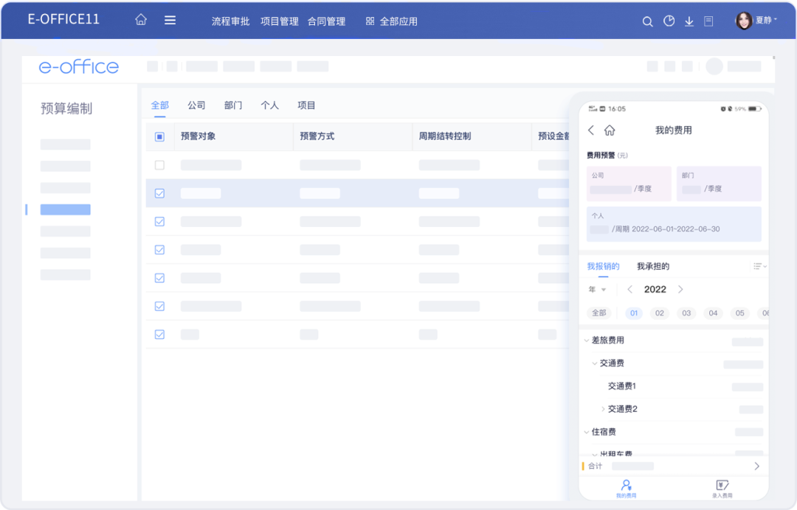
Task: Check the unchecked first row checkbox
Action: 159,165
